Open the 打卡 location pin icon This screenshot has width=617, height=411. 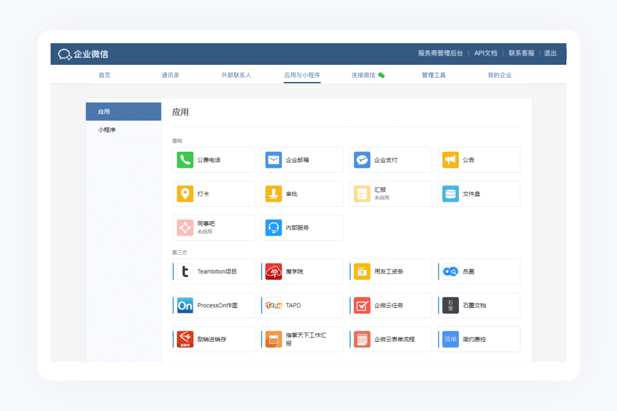click(x=185, y=194)
